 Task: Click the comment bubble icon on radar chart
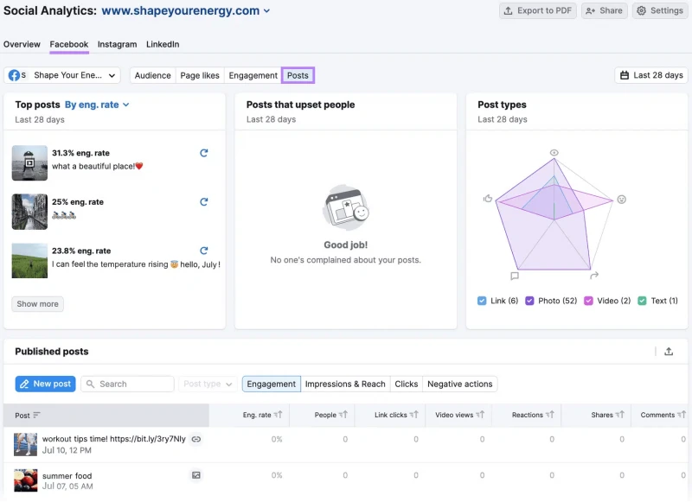(515, 276)
